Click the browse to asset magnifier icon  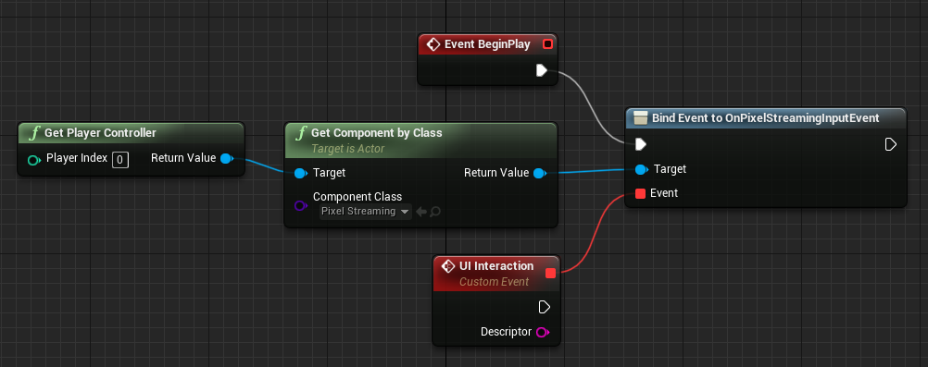[x=435, y=212]
